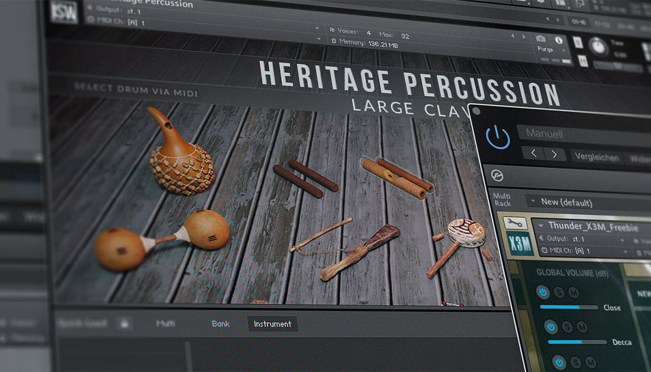651x372 pixels.
Task: Switch to the Bank tab
Action: pos(221,323)
